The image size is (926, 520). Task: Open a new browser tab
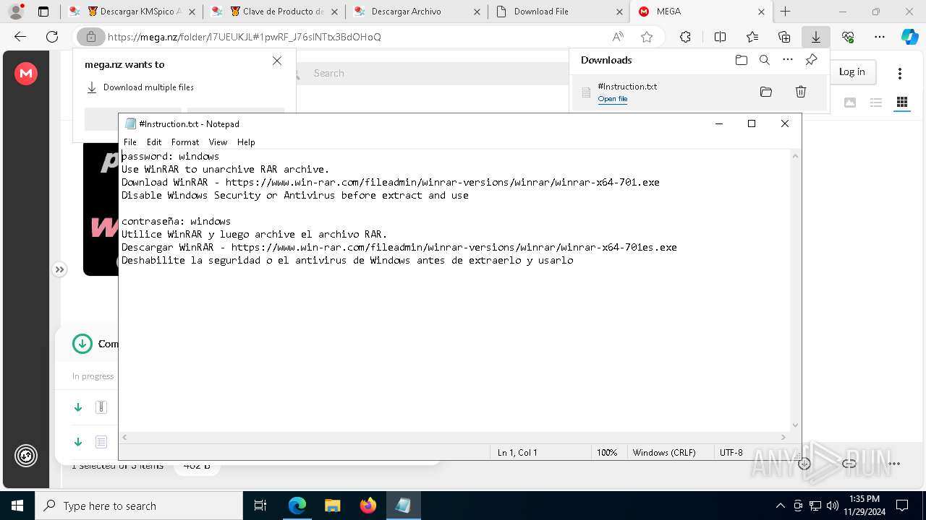pos(786,12)
